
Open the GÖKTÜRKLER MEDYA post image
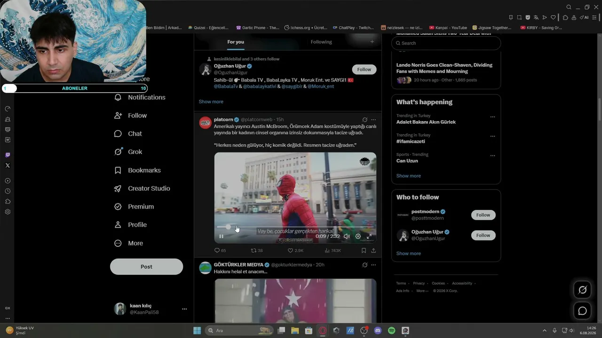tap(295, 300)
